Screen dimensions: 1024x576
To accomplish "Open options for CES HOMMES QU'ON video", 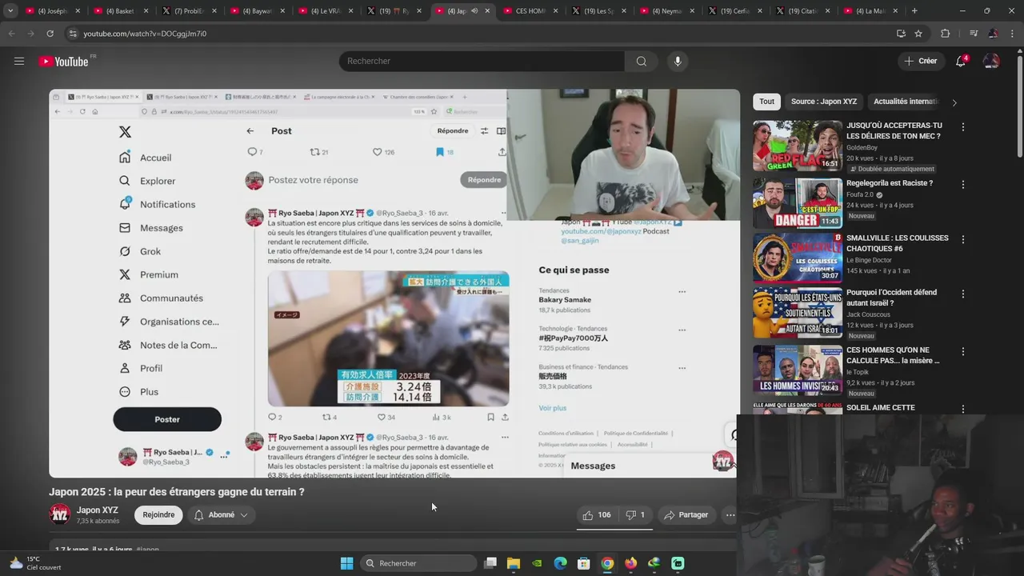I will 963,352.
